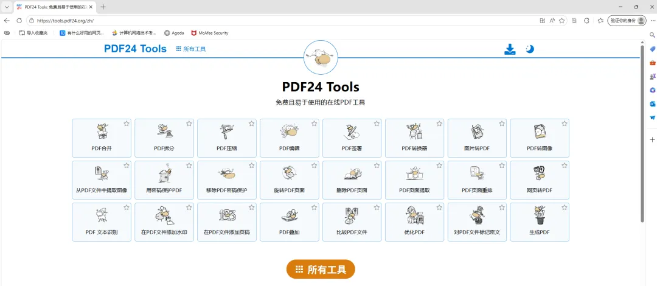This screenshot has height=286, width=657.
Task: Toggle favorite star on the PDF签署 card
Action: (377, 124)
